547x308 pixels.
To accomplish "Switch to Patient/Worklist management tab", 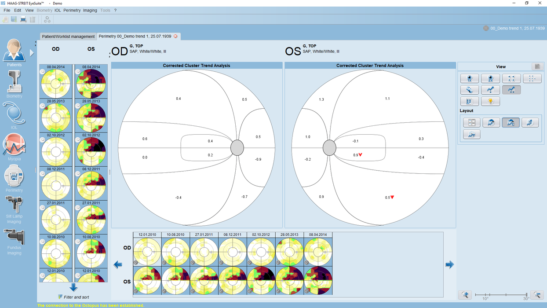I will click(68, 37).
